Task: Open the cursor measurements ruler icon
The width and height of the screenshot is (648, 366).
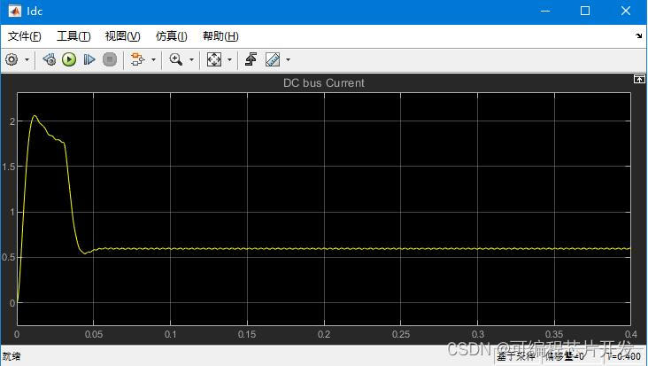Action: [x=273, y=59]
